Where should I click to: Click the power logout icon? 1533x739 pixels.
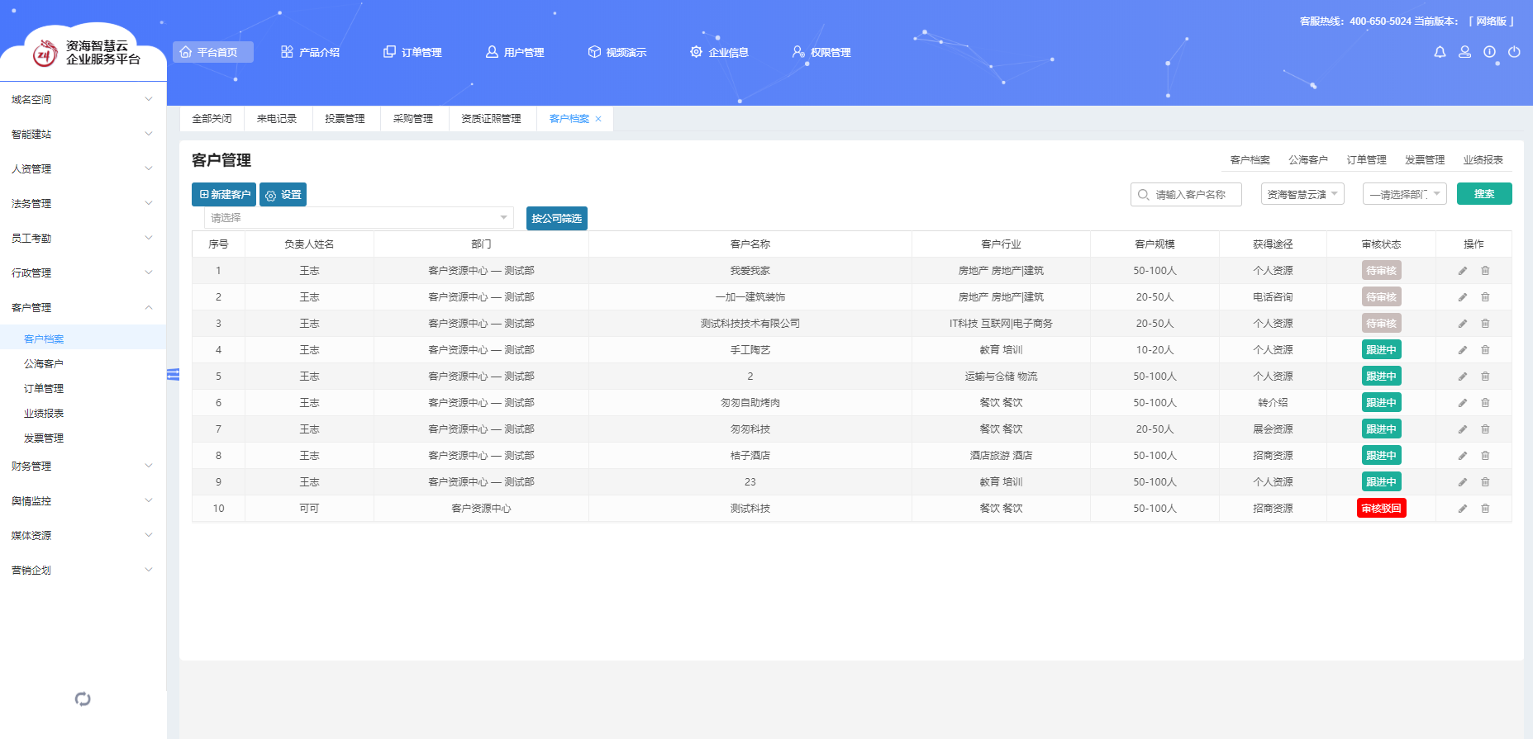coord(1514,52)
